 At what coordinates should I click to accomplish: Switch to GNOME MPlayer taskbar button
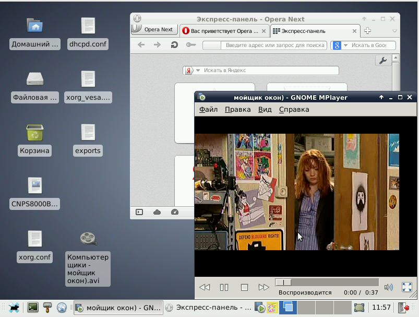118,308
